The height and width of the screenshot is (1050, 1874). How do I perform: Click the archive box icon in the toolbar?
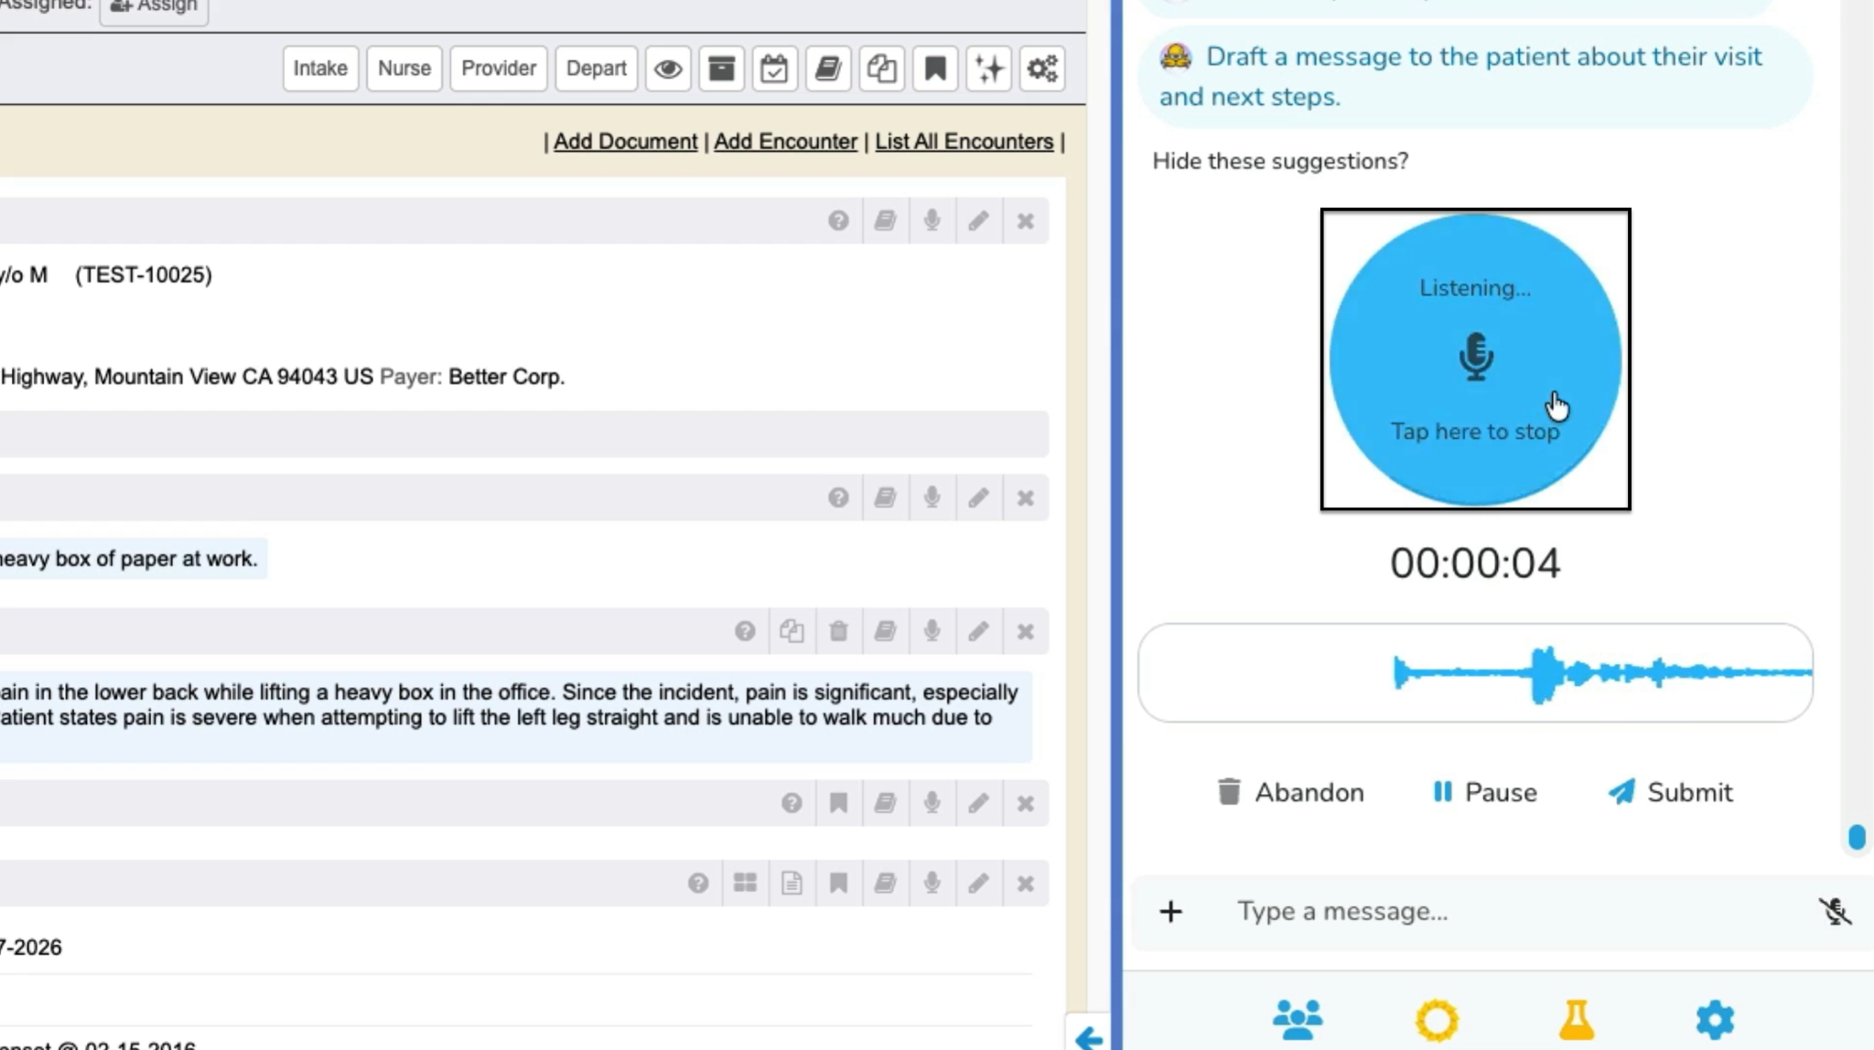tap(722, 69)
